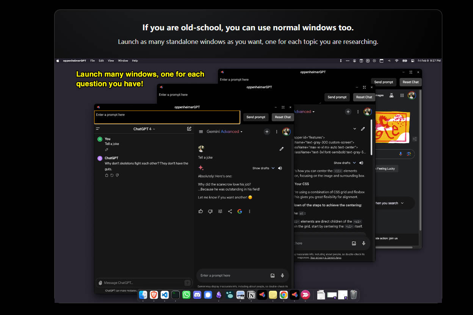The image size is (473, 315).
Task: Click Reset Chat in back window
Action: click(410, 82)
